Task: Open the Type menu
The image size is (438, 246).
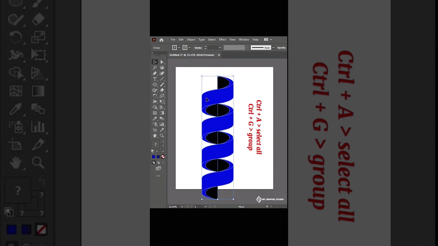Action: (x=202, y=40)
